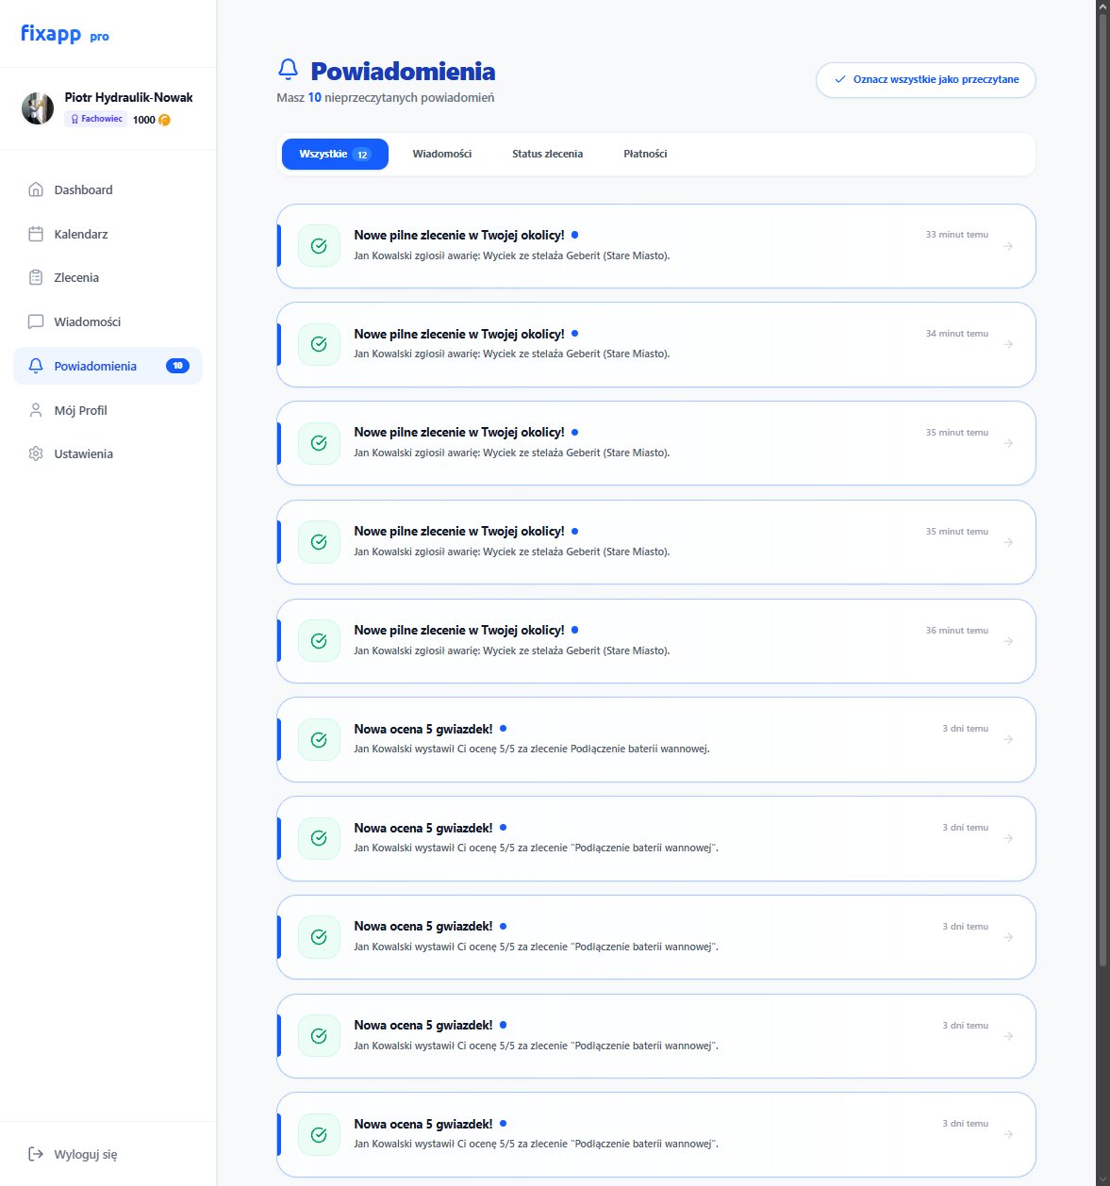This screenshot has width=1110, height=1186.
Task: Click the page's vertical scrollbar
Action: click(x=1102, y=490)
